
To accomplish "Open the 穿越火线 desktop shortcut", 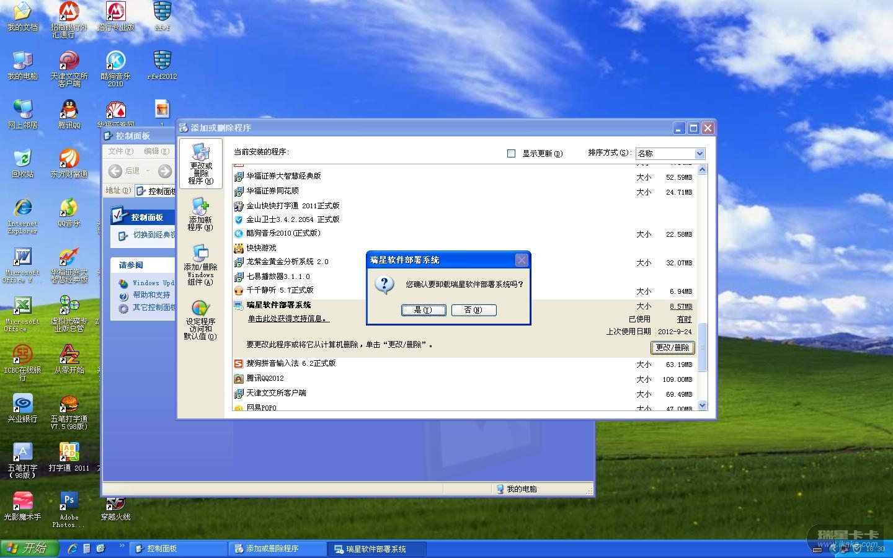I will 115,510.
